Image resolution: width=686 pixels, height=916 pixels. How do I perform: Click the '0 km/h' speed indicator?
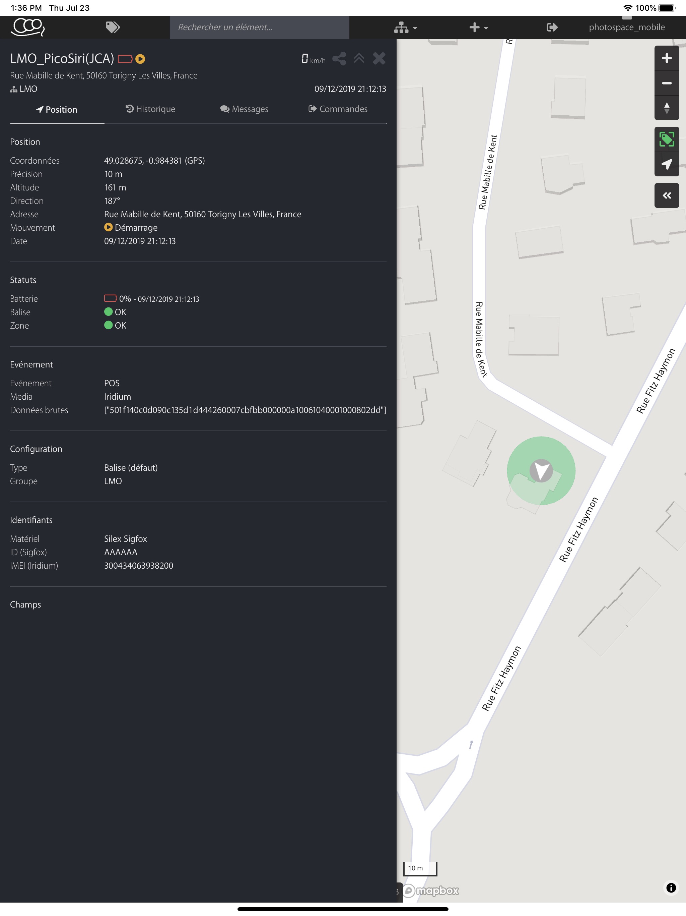313,59
